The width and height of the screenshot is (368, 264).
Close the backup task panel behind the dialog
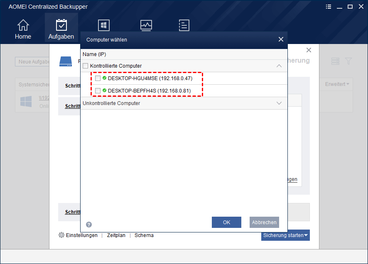click(x=309, y=50)
